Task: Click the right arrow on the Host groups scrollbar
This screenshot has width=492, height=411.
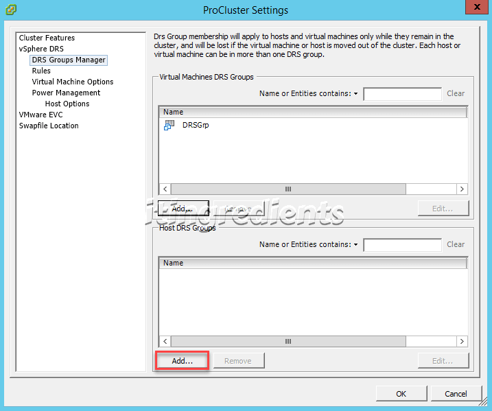Action: tap(462, 341)
